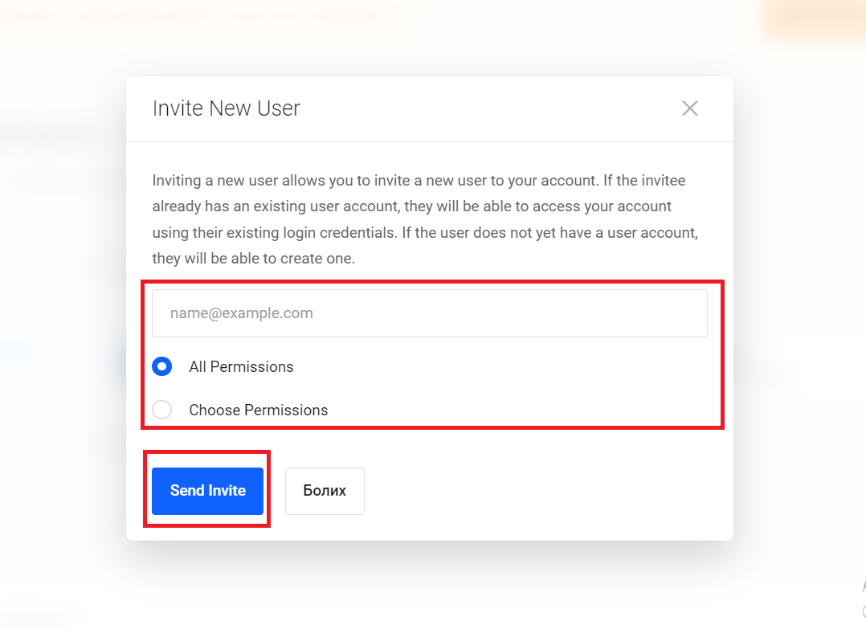Dismiss dialog using the X icon
Image resolution: width=866 pixels, height=629 pixels.
click(x=690, y=108)
